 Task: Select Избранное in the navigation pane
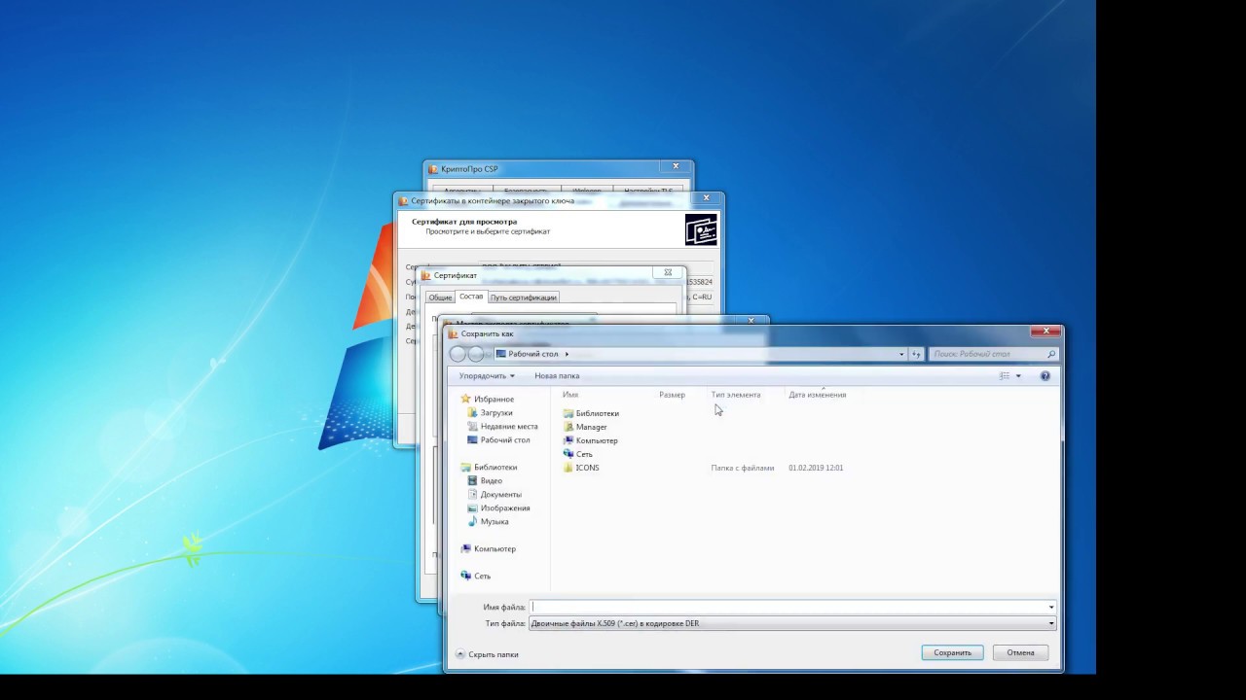(x=494, y=399)
